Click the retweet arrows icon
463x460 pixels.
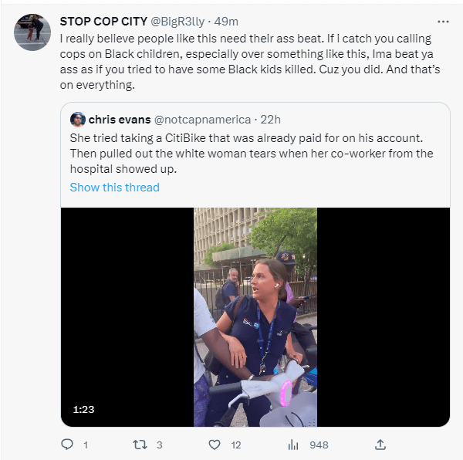[140, 445]
